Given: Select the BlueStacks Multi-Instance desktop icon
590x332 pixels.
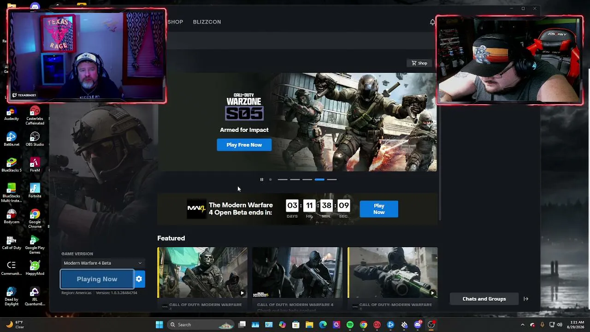Looking at the screenshot, I should (x=12, y=193).
